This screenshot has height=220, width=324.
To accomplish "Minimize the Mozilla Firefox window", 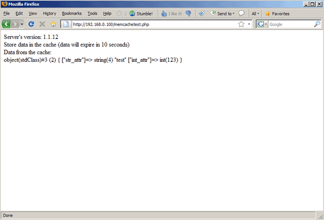I will 306,4.
